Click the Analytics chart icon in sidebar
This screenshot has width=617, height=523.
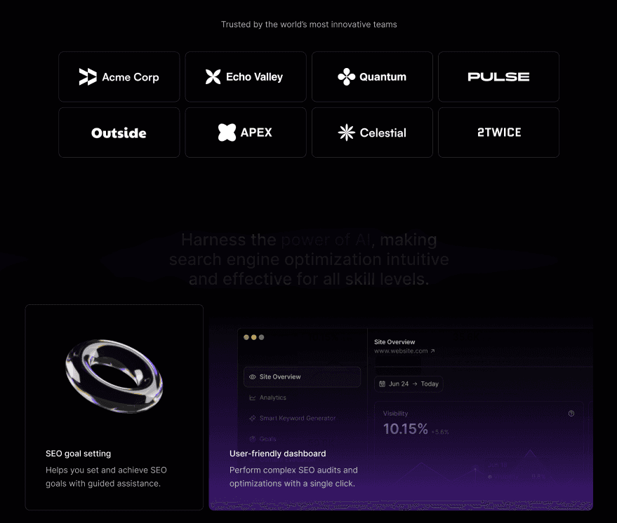point(252,398)
